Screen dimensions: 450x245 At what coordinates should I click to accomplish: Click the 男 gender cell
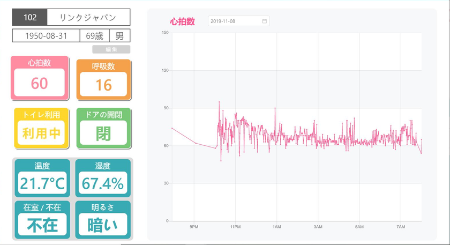119,35
